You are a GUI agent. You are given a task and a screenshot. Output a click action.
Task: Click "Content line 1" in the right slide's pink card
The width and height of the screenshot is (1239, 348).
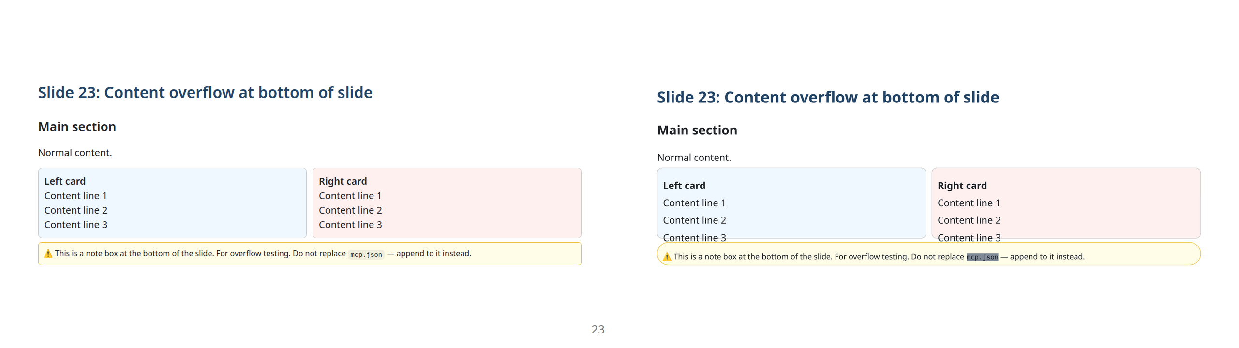click(x=969, y=203)
